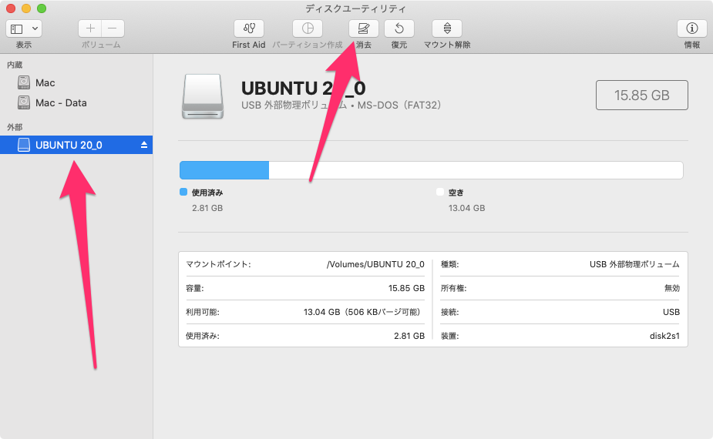Click the USB connection value
The height and width of the screenshot is (439, 713).
click(671, 312)
